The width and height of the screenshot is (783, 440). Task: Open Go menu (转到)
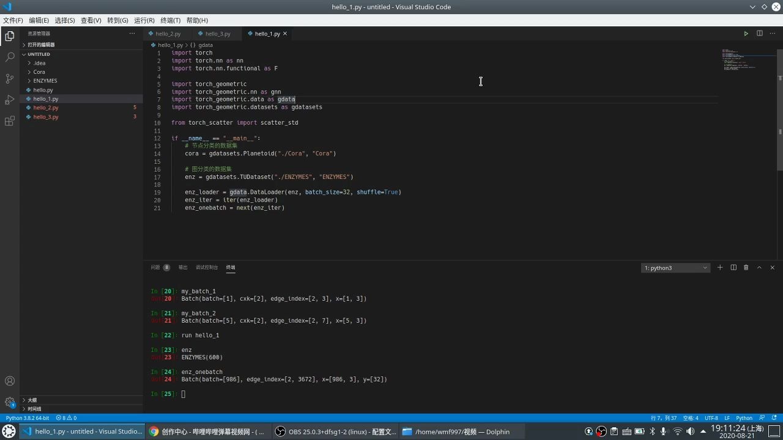[x=117, y=20]
